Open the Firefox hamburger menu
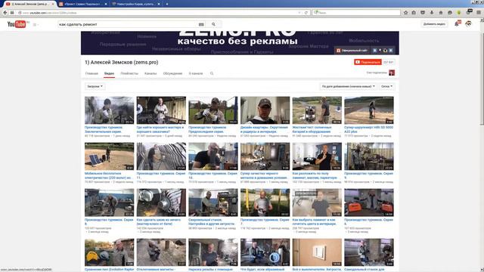484x272 pixels. click(479, 13)
